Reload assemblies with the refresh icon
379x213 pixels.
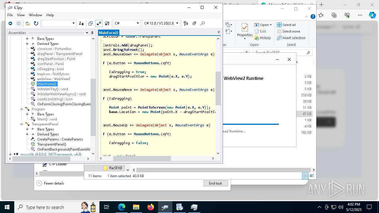[x=36, y=23]
